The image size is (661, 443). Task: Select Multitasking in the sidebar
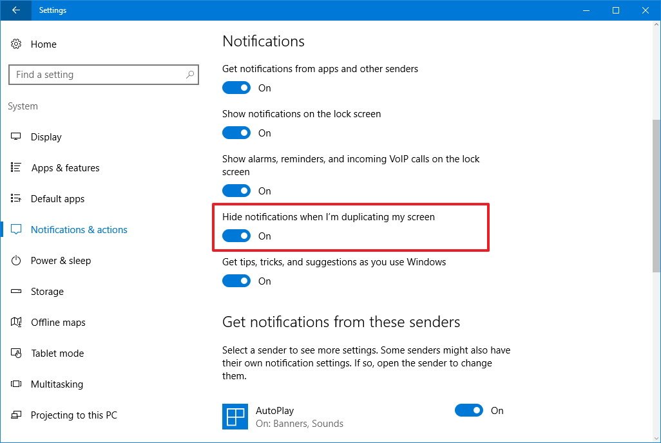[57, 384]
